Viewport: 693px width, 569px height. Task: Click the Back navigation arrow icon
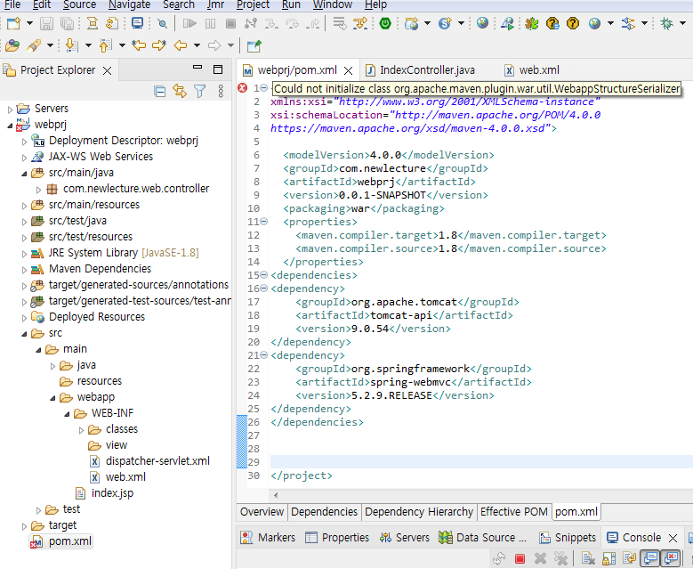[x=181, y=45]
